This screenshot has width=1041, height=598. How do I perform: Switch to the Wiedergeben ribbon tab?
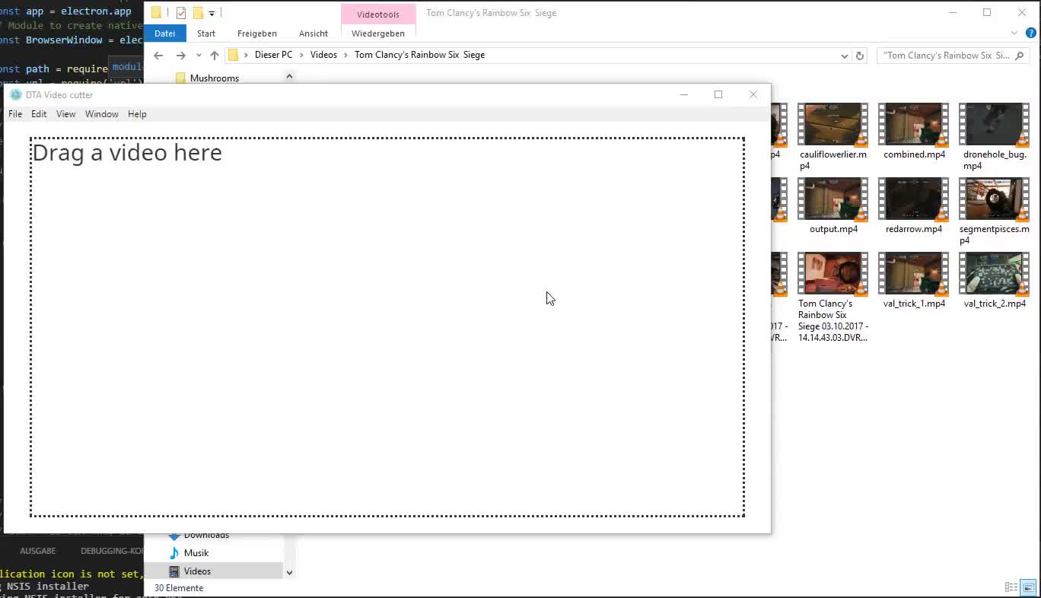tap(378, 33)
